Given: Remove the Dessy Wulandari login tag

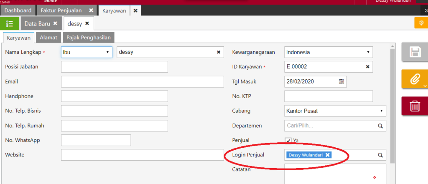Looking at the screenshot, I should click(x=328, y=155).
